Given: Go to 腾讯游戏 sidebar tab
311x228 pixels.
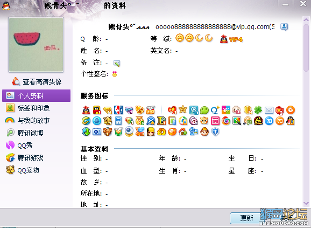Looking at the screenshot, I should [x=36, y=158].
